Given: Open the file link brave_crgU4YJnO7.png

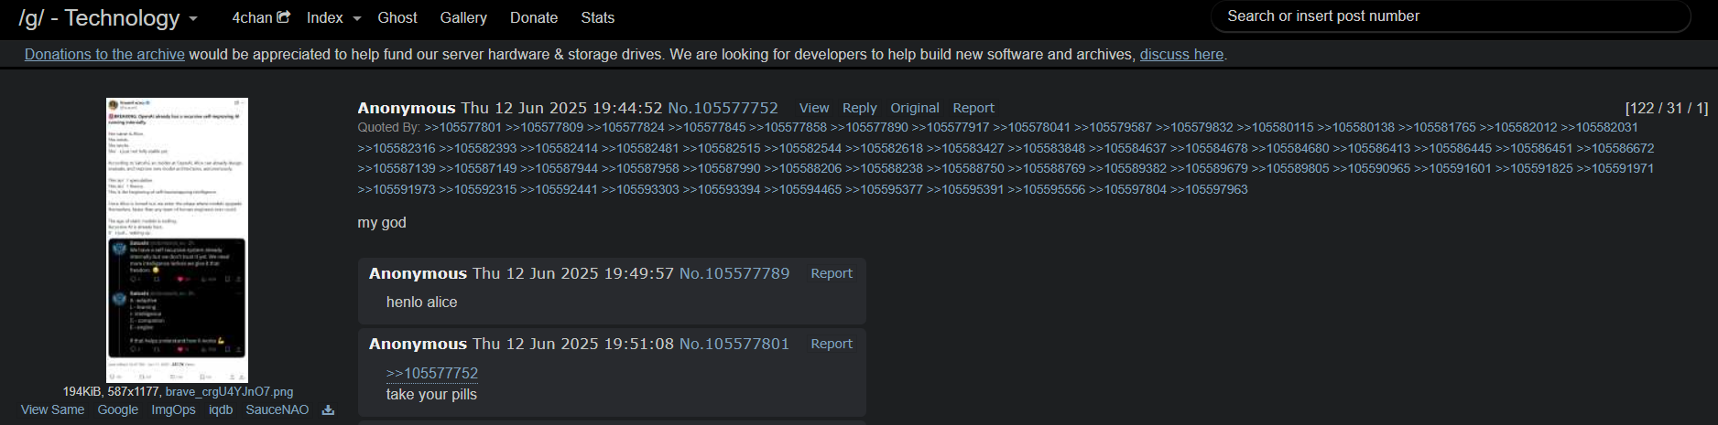Looking at the screenshot, I should click(x=230, y=391).
